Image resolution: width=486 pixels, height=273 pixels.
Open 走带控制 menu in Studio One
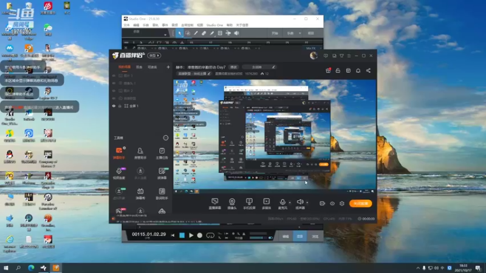tap(187, 25)
